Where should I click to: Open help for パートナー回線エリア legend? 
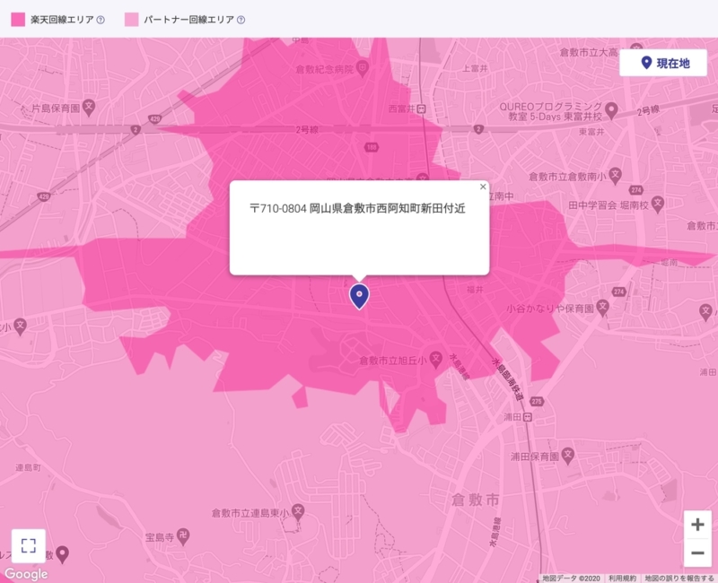coord(241,20)
